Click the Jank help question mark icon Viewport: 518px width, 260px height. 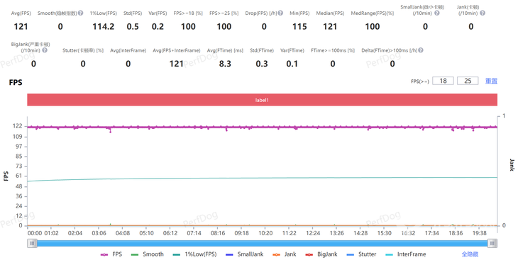coord(483,13)
